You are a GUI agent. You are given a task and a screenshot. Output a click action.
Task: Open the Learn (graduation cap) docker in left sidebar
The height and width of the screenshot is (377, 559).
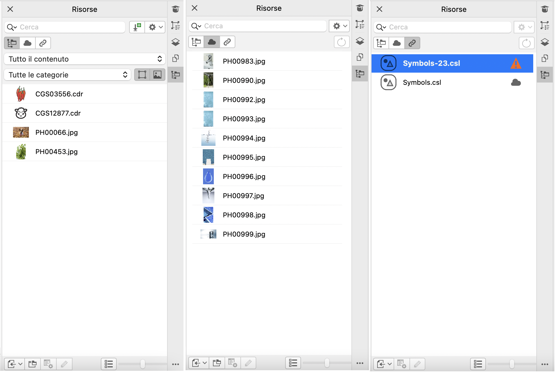(x=176, y=9)
